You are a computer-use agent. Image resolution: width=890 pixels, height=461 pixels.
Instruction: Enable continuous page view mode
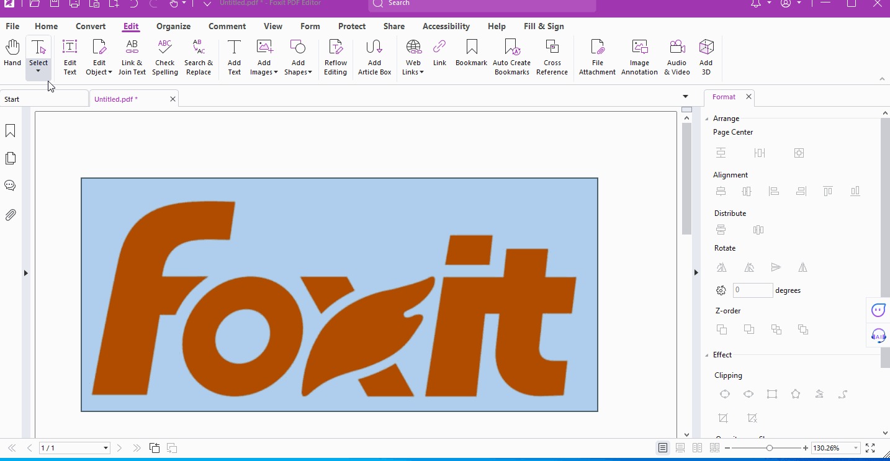[680, 448]
